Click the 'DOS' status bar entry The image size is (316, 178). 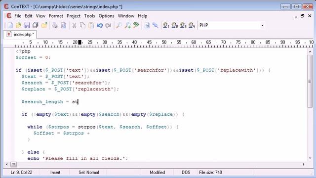coord(186,173)
